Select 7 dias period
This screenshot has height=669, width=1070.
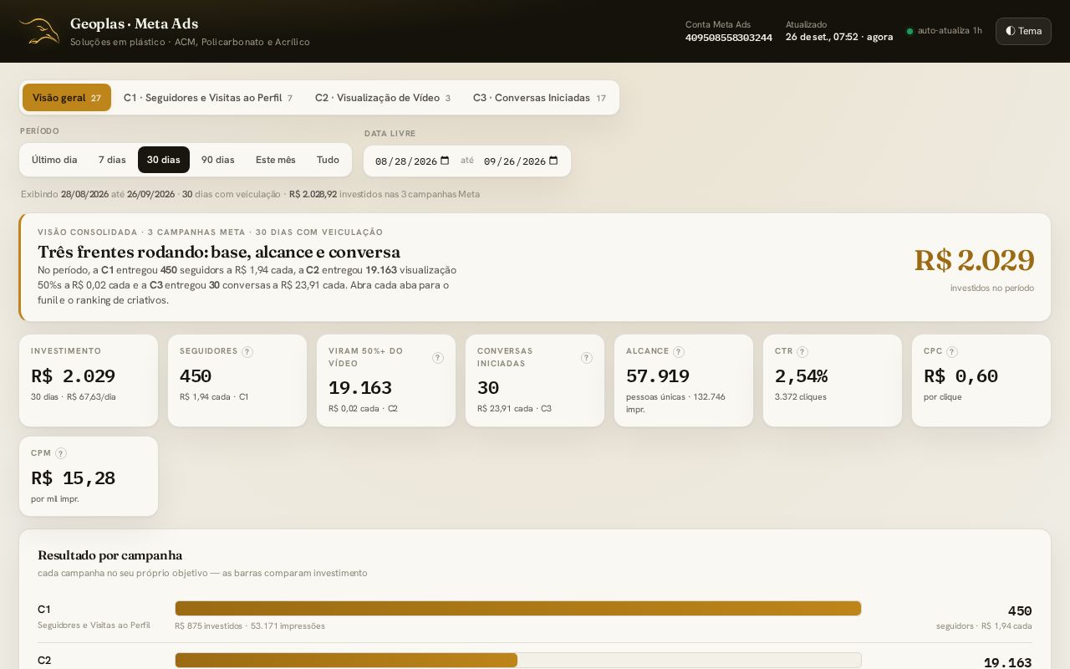point(112,160)
